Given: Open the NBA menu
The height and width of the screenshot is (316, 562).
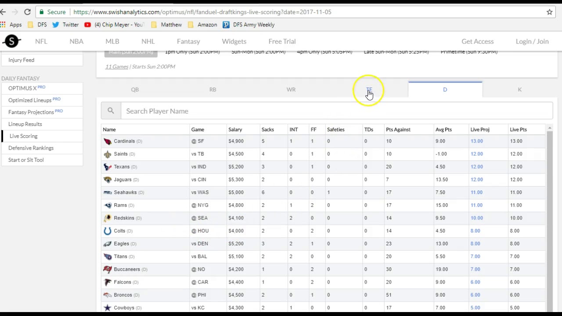Looking at the screenshot, I should (x=76, y=41).
